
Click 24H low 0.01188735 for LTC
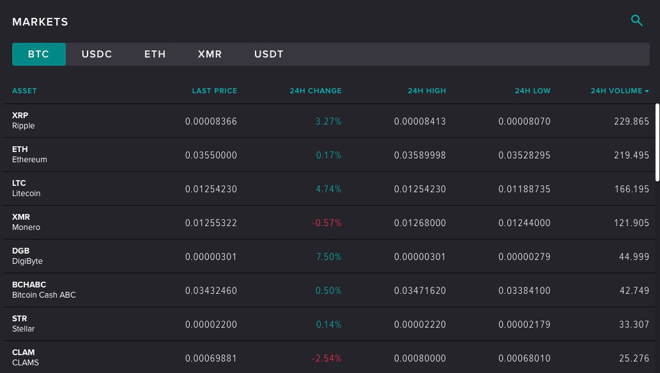click(x=524, y=190)
